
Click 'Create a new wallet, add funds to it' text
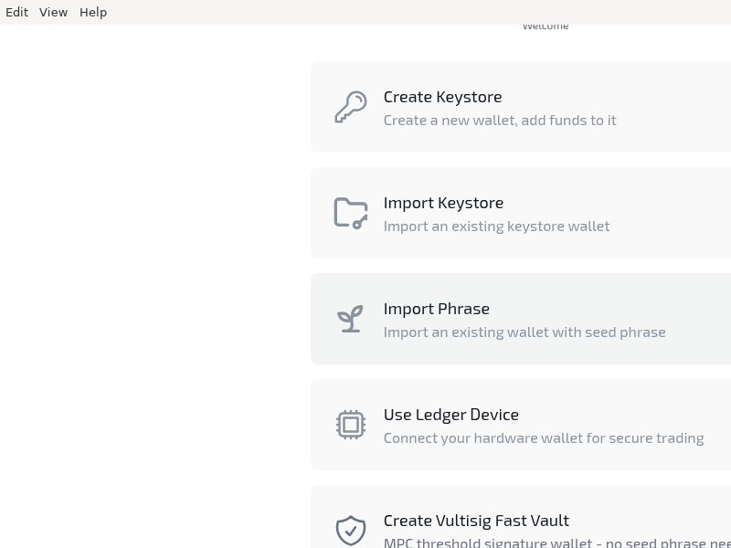click(x=500, y=121)
